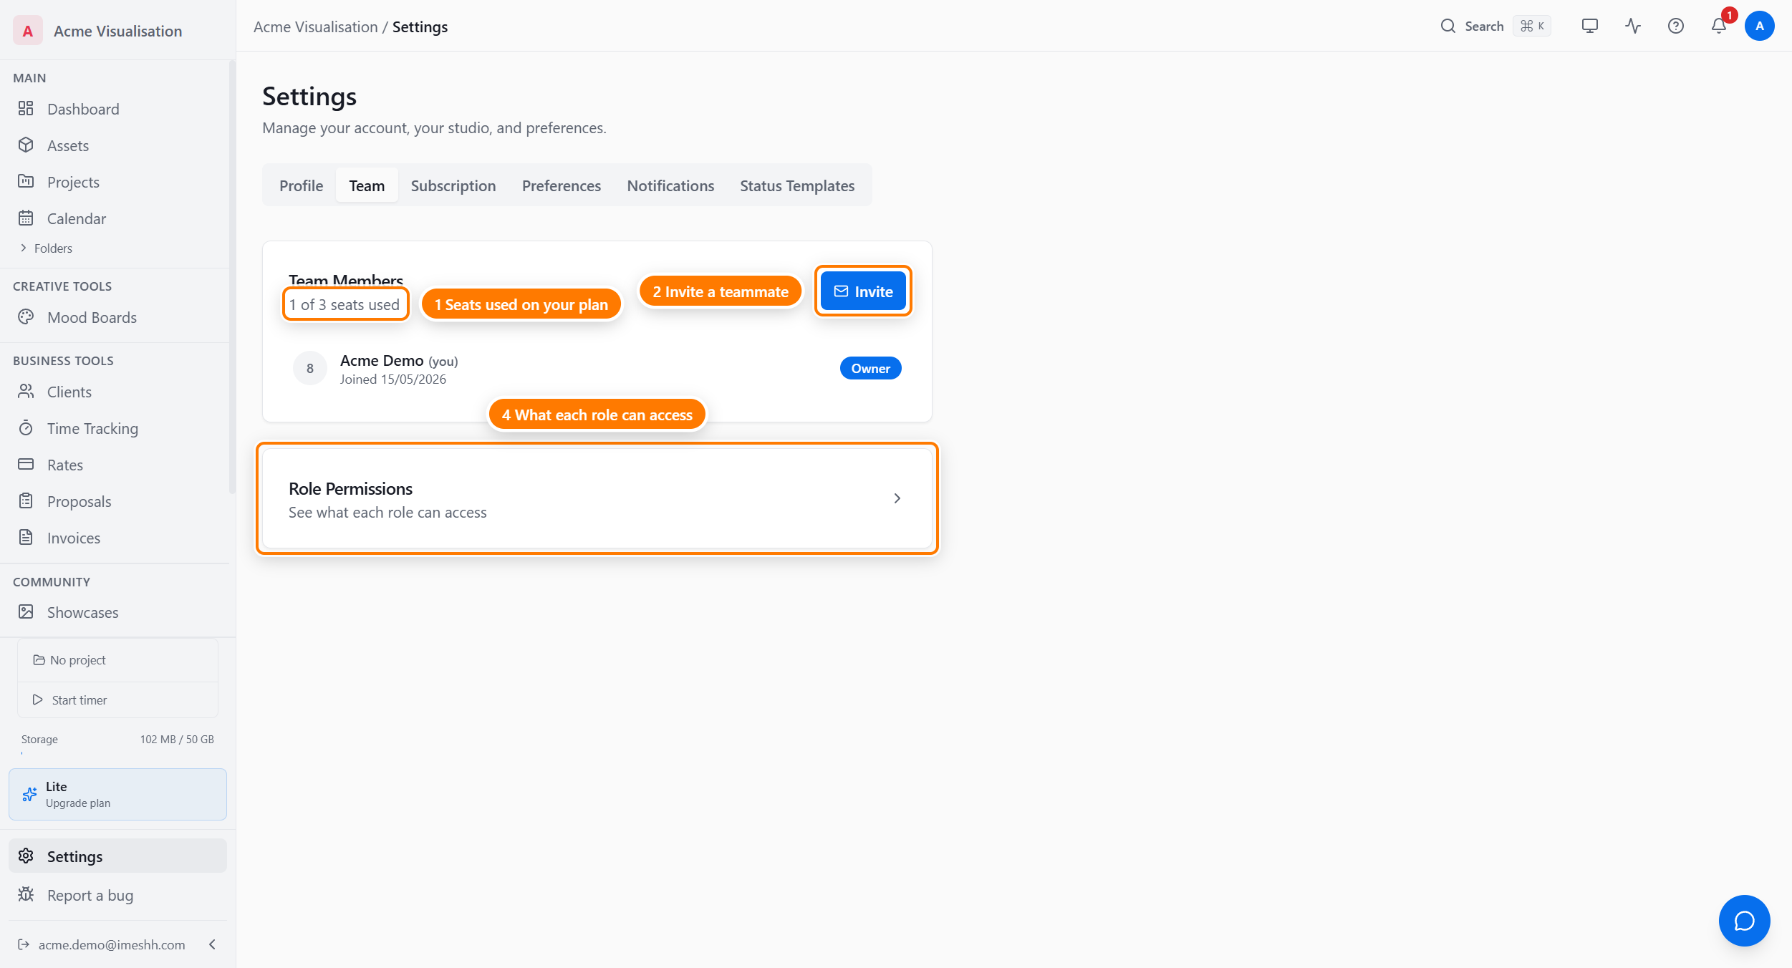The image size is (1792, 968).
Task: Click the monitor icon in top bar
Action: click(x=1590, y=26)
